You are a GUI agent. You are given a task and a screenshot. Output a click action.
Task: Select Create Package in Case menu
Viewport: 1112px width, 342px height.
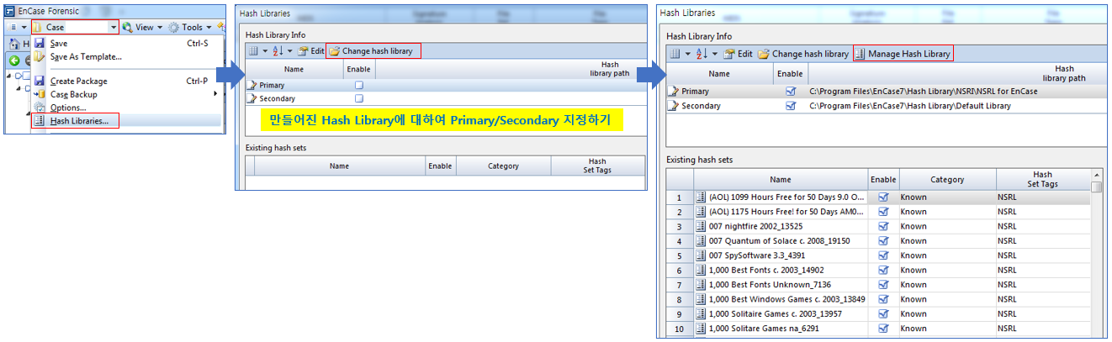coord(126,82)
